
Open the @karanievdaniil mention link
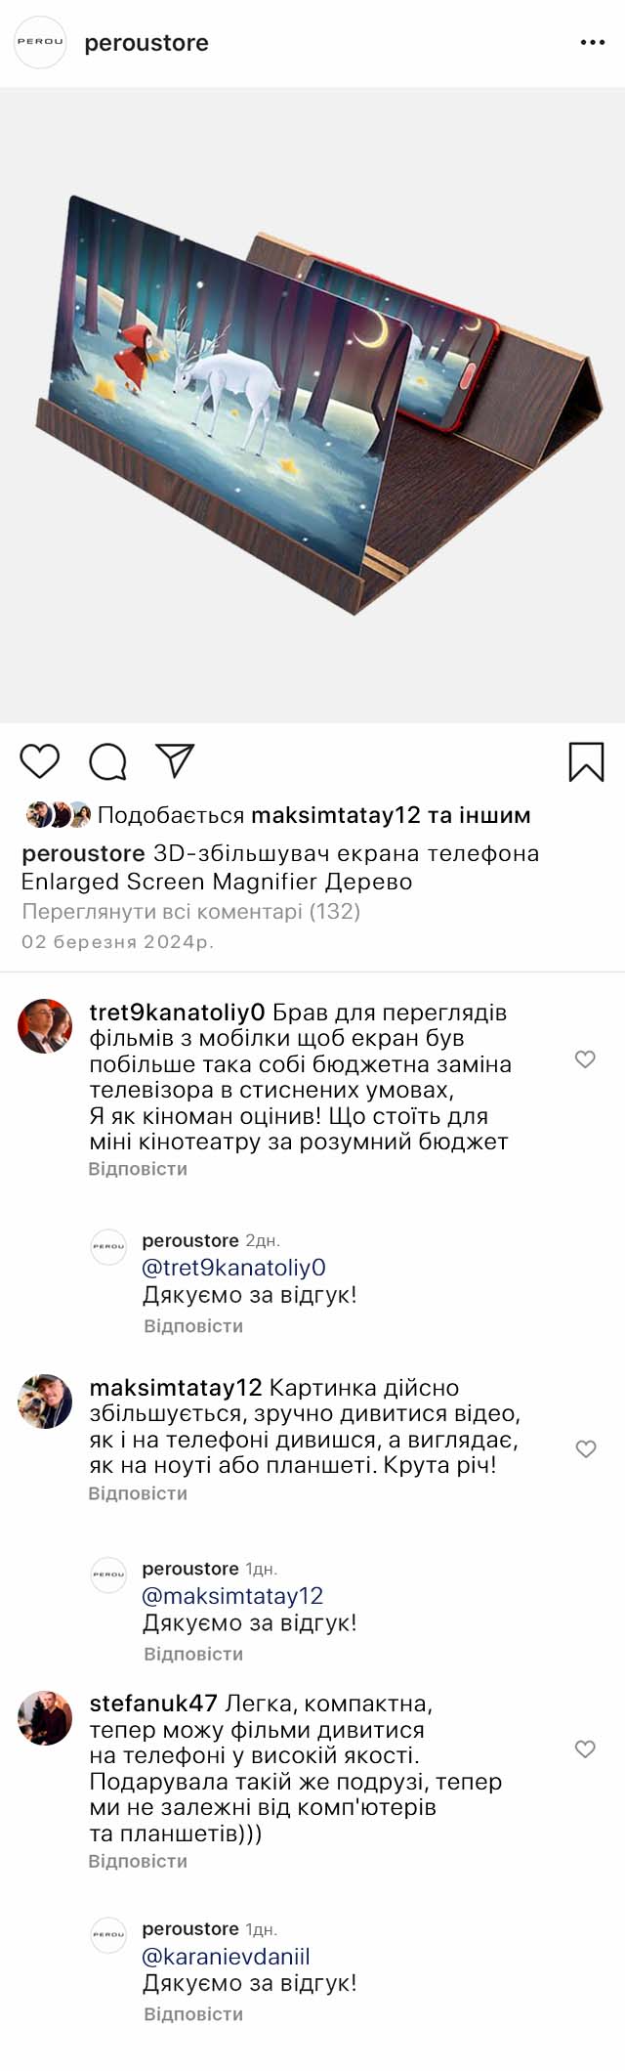[226, 1956]
